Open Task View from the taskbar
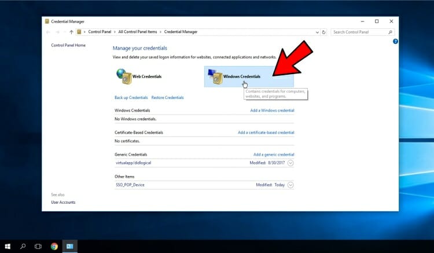This screenshot has height=253, width=434. (38, 246)
